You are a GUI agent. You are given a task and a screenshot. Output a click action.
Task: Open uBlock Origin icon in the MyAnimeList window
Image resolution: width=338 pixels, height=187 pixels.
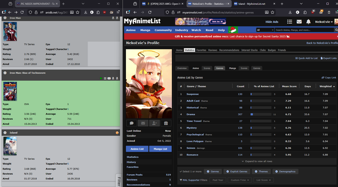[x=313, y=12]
